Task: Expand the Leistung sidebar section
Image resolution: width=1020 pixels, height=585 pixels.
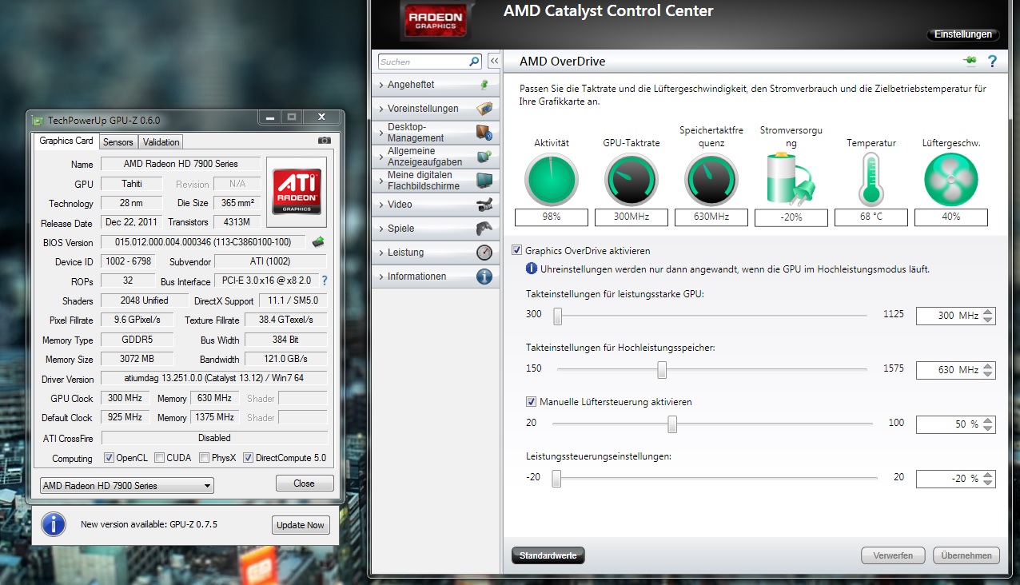Action: tap(436, 253)
